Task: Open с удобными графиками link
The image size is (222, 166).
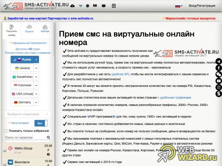Action: click(x=174, y=98)
